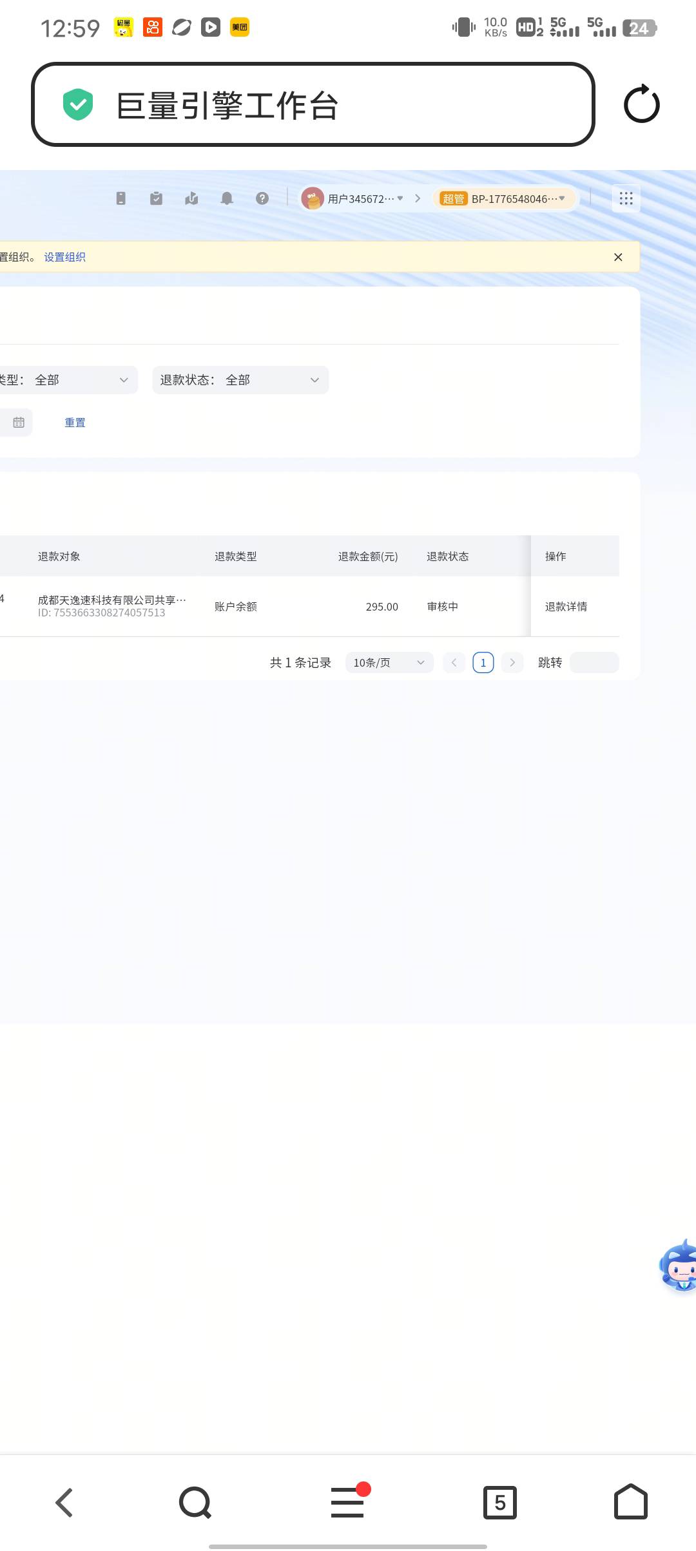Open the AI assistant robot mascot
The width and height of the screenshot is (696, 1551).
679,1266
